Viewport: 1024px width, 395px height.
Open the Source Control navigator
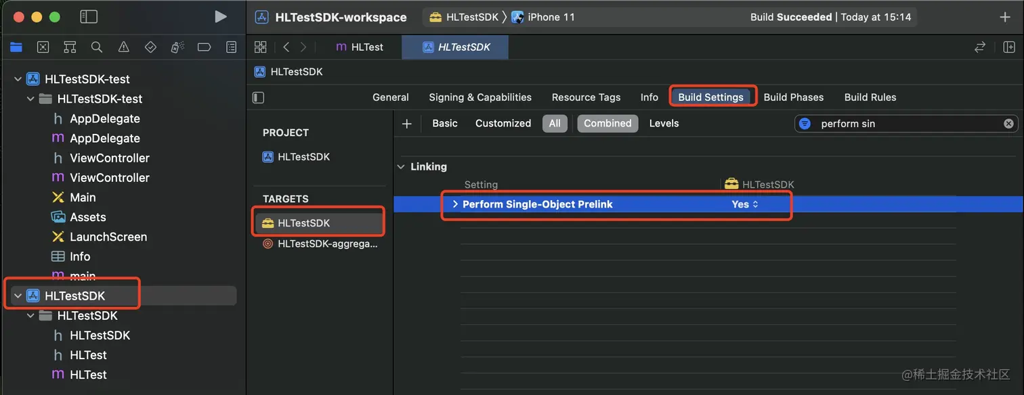[x=43, y=47]
